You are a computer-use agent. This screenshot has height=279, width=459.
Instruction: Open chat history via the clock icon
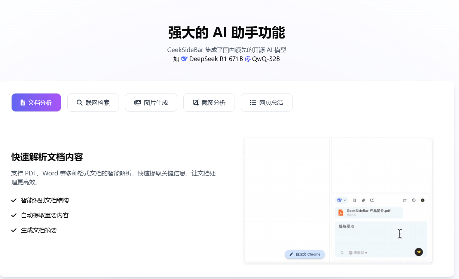[414, 200]
